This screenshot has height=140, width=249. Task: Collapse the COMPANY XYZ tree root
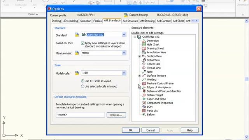point(135,37)
